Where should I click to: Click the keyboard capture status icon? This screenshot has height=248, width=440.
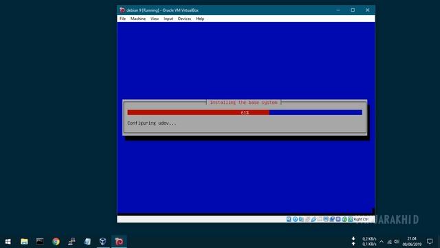pyautogui.click(x=351, y=219)
